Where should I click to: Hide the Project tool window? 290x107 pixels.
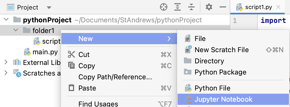point(223,7)
